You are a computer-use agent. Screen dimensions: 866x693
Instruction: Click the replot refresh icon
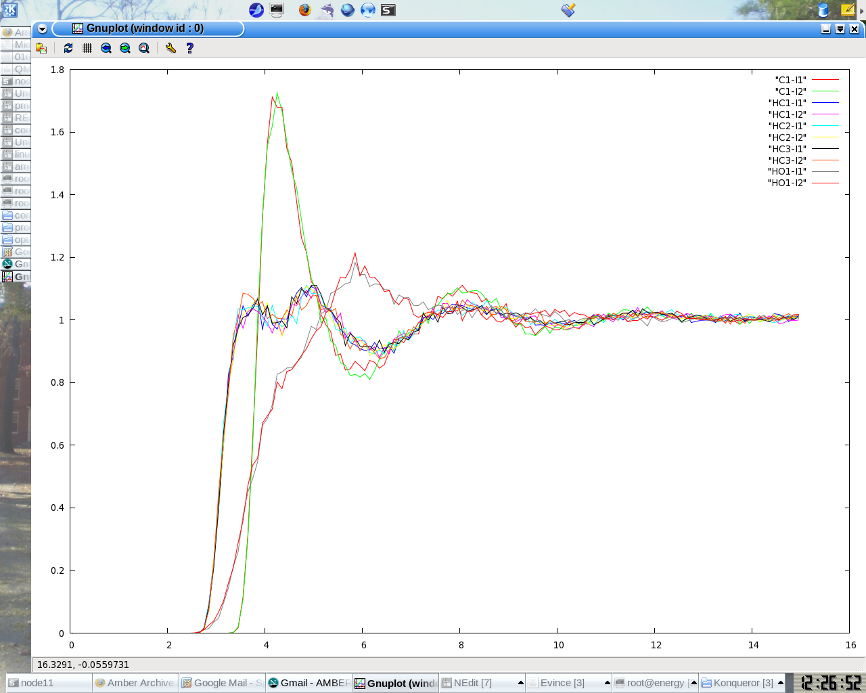click(68, 48)
